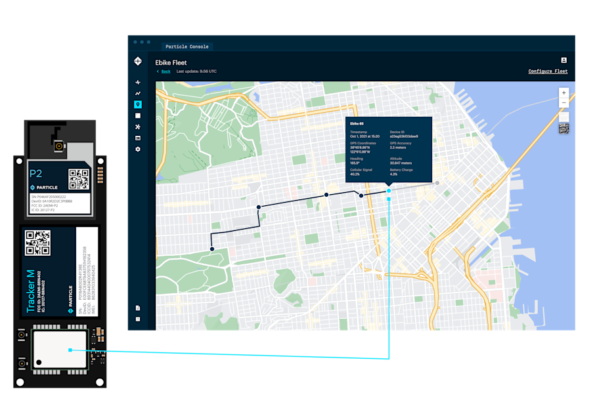Select the light street map style thumbnail

[564, 117]
